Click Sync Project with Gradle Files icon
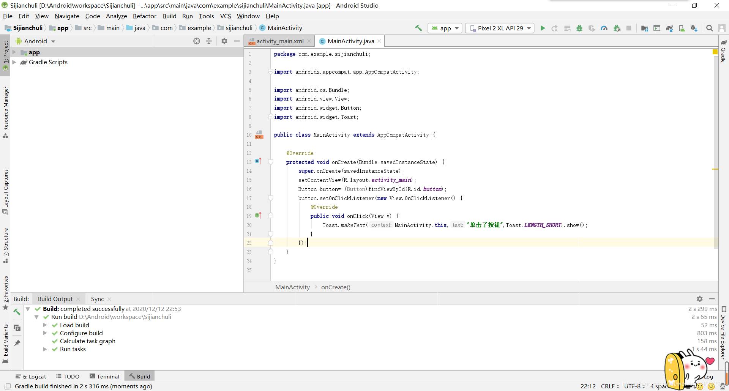This screenshot has height=391, width=729. [669, 28]
